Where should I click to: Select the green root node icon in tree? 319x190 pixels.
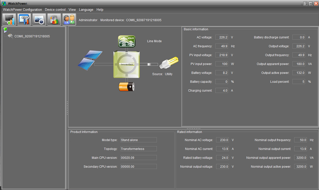(x=5, y=30)
